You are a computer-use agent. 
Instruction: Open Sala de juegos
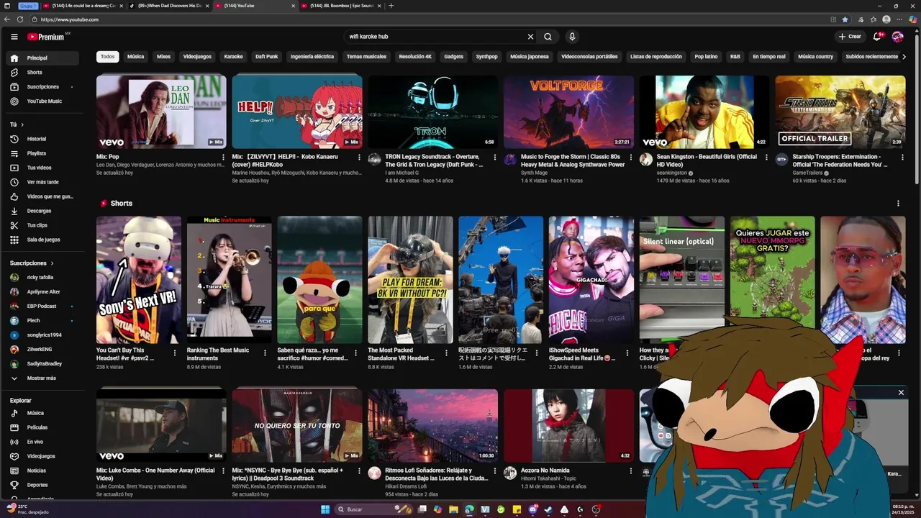42,240
